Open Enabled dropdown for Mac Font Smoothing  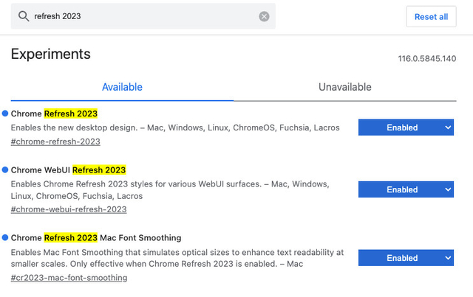[406, 258]
